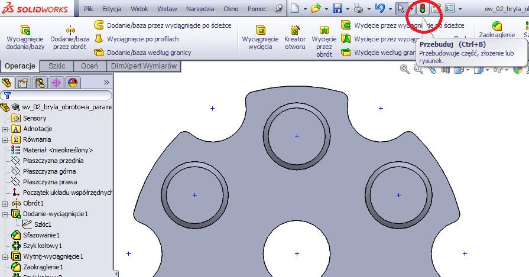Switch to FeatureManager design tree tab
529x277 pixels.
coord(7,83)
